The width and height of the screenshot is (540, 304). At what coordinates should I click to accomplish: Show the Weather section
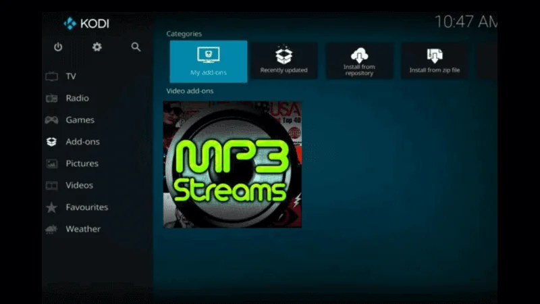(x=83, y=229)
